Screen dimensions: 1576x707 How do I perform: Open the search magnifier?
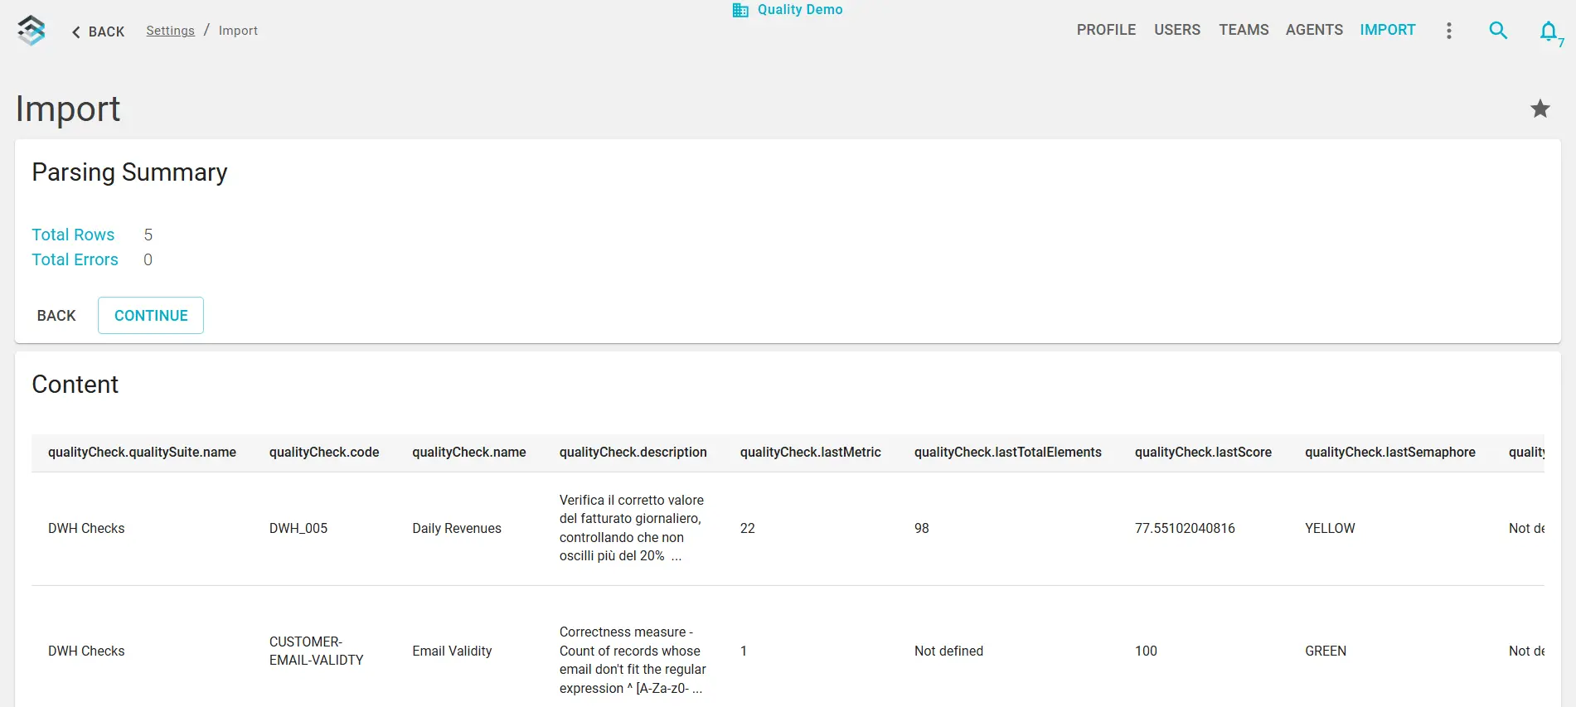(1497, 31)
